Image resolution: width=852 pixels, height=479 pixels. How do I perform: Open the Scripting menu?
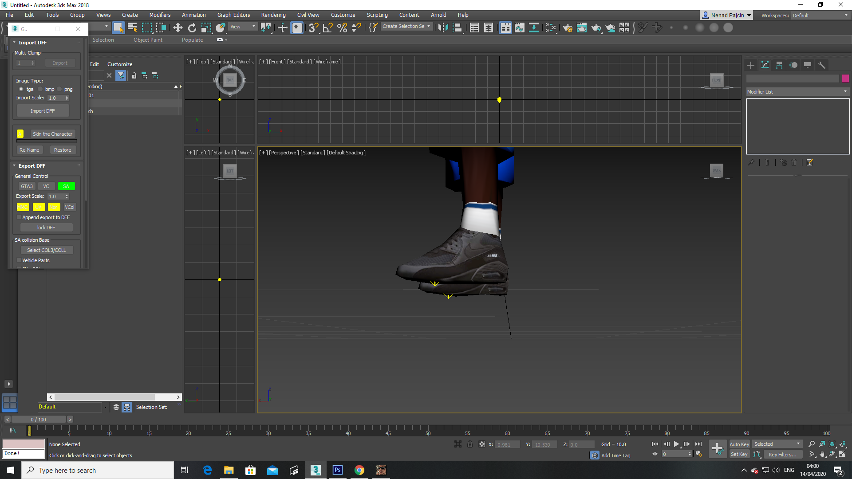tap(377, 15)
